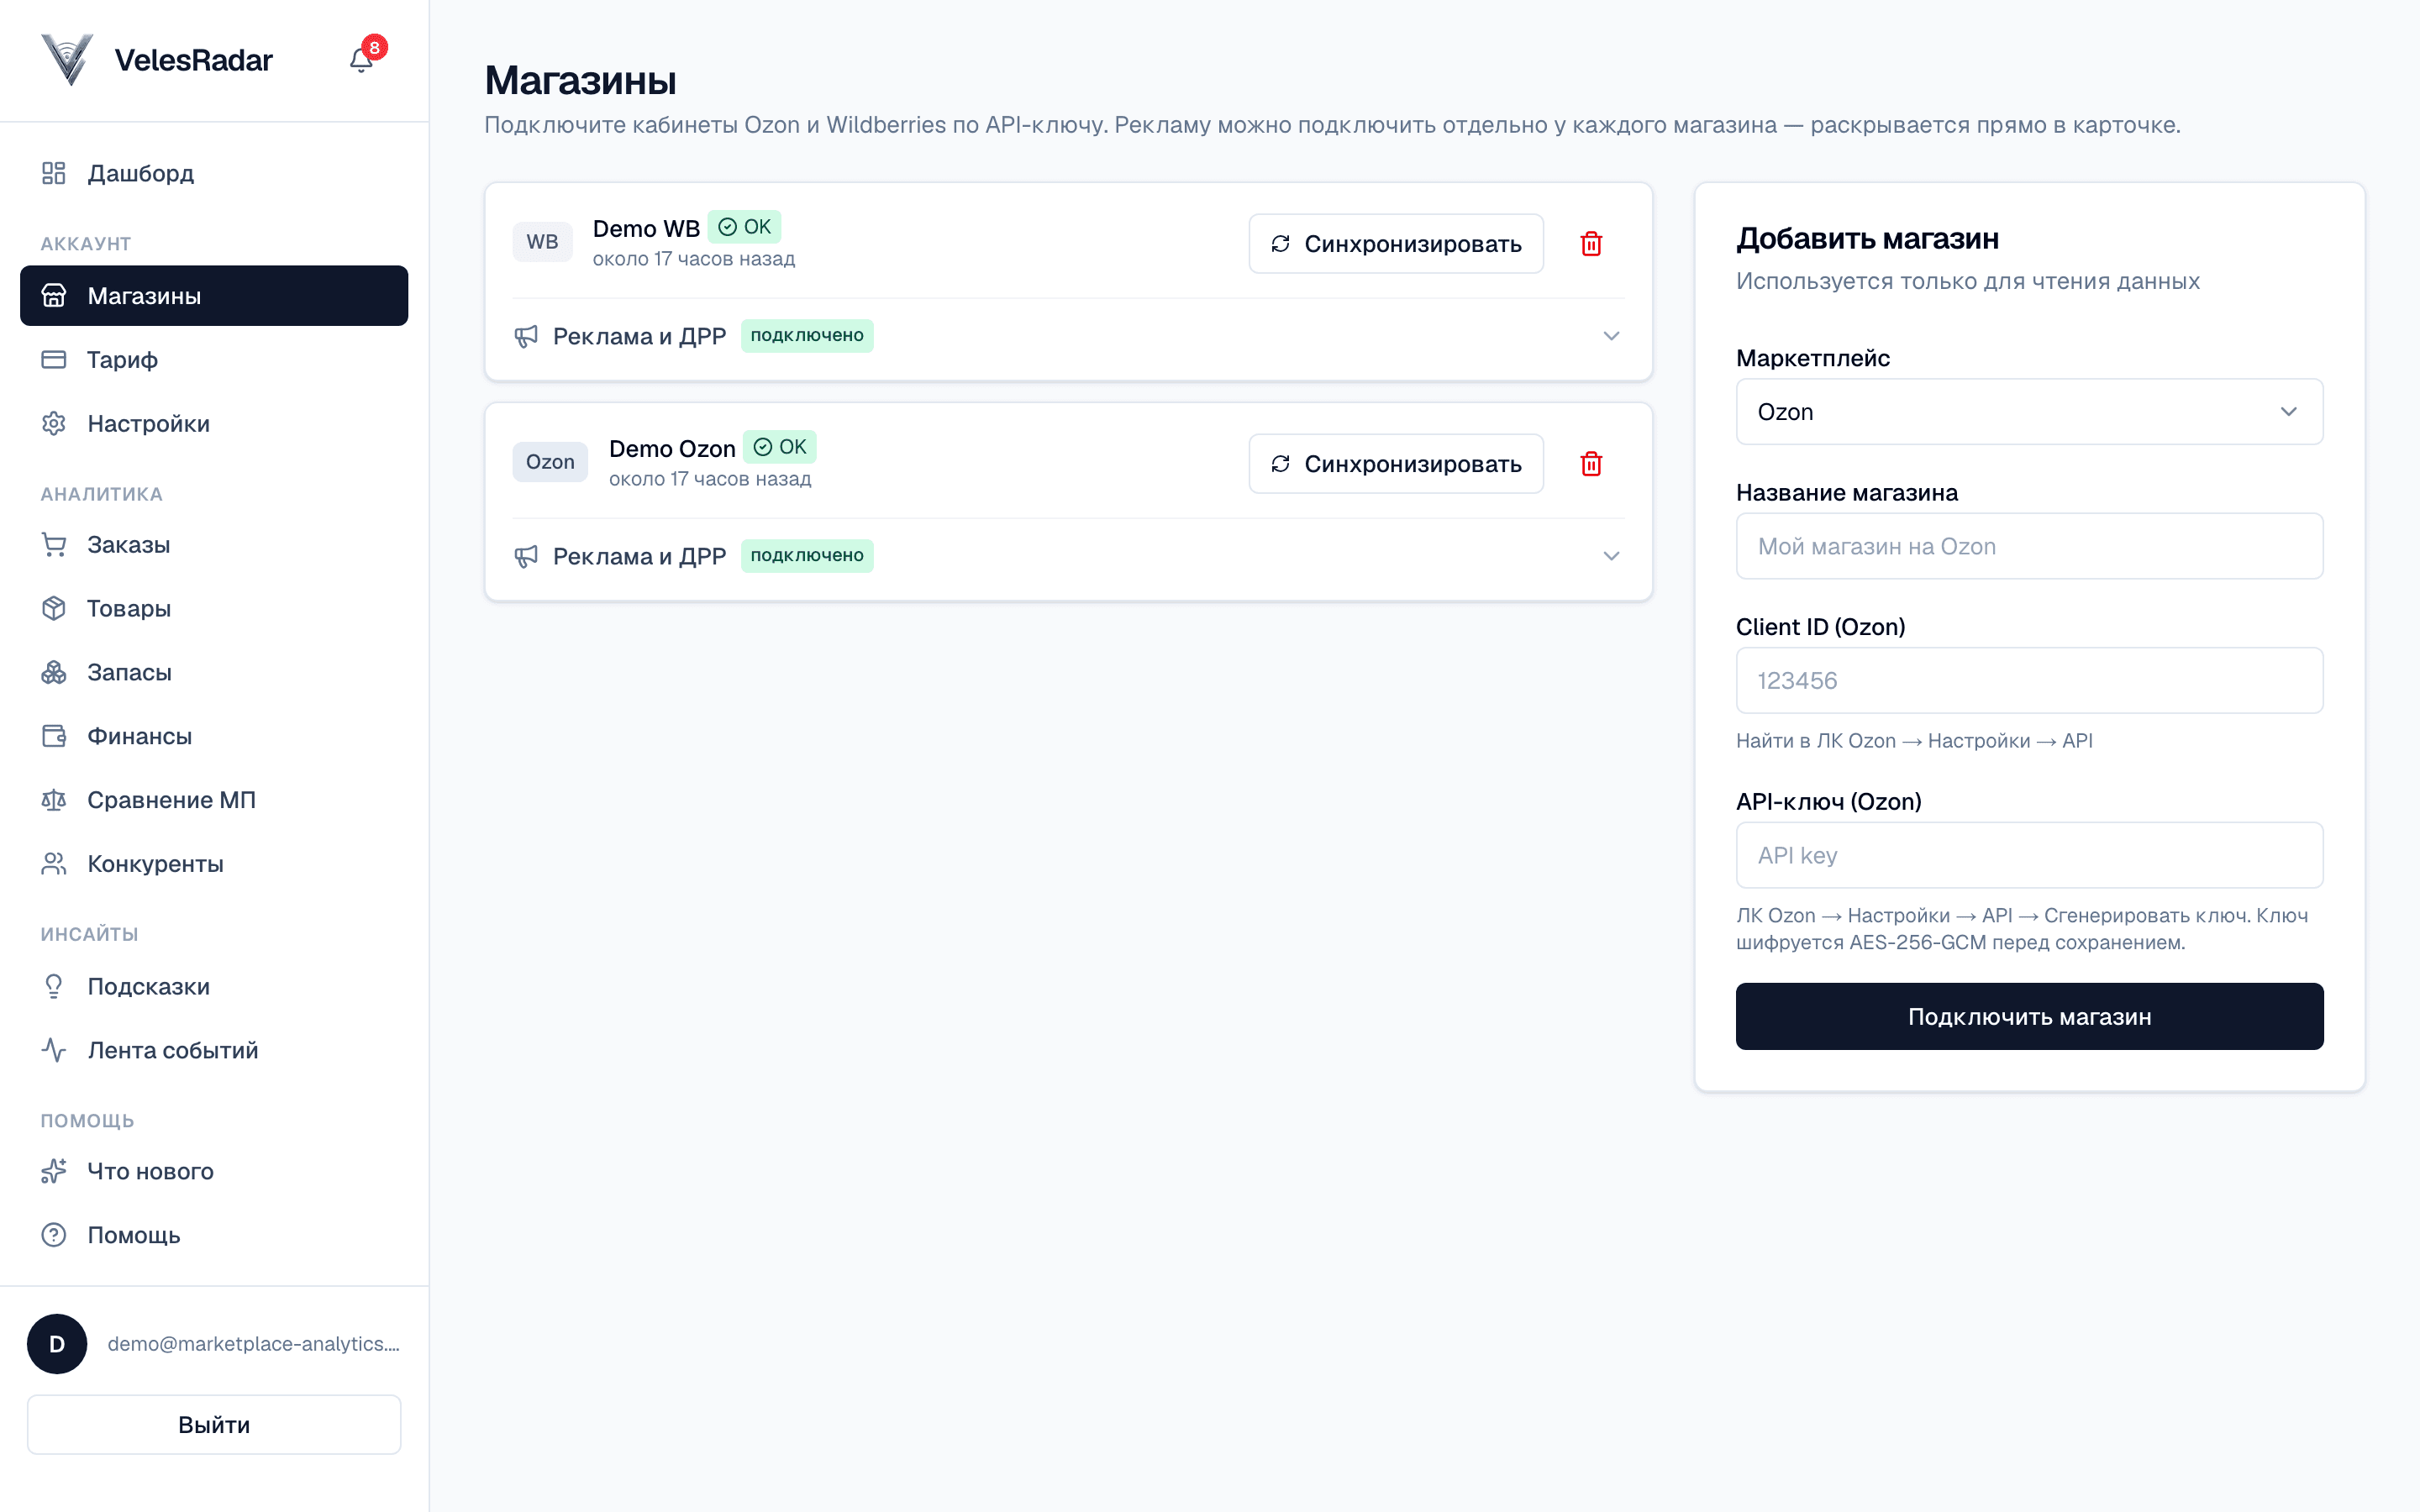Image resolution: width=2420 pixels, height=1512 pixels.
Task: Click the Что нового sparkles icon
Action: click(54, 1171)
